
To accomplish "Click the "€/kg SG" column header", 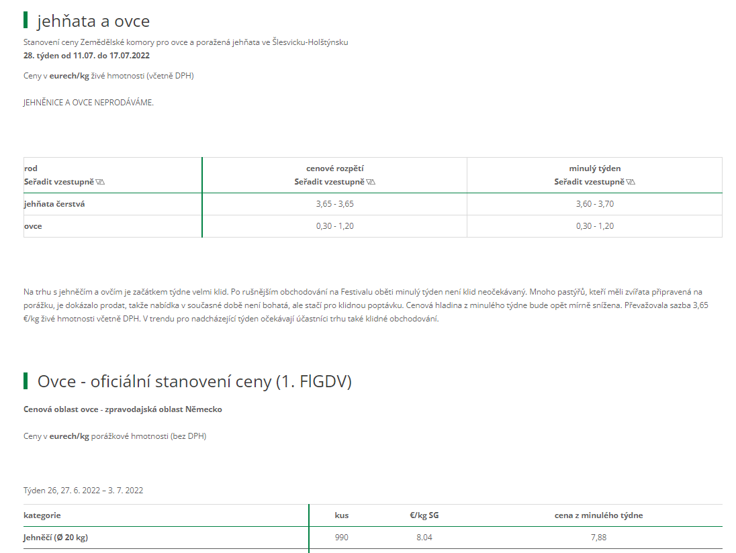I will pos(424,515).
